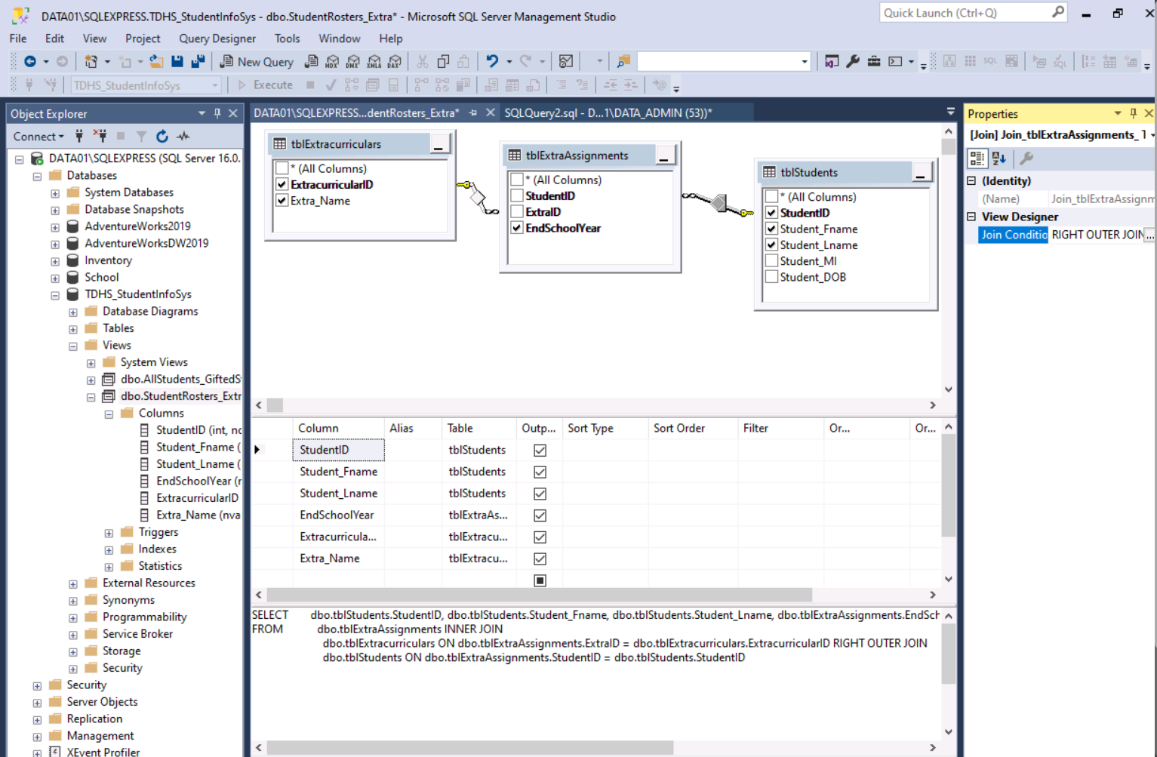The height and width of the screenshot is (757, 1157).
Task: Switch Properties to Categorized view
Action: [x=977, y=158]
